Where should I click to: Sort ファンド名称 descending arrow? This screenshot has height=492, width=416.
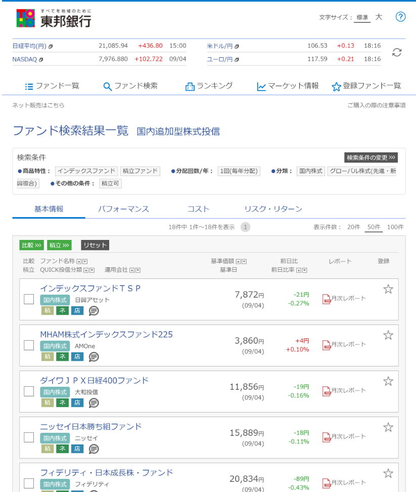coord(85,261)
